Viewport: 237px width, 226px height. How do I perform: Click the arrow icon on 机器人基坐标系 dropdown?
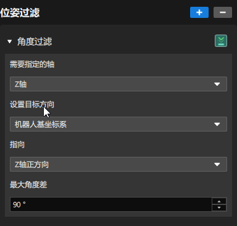pos(217,124)
